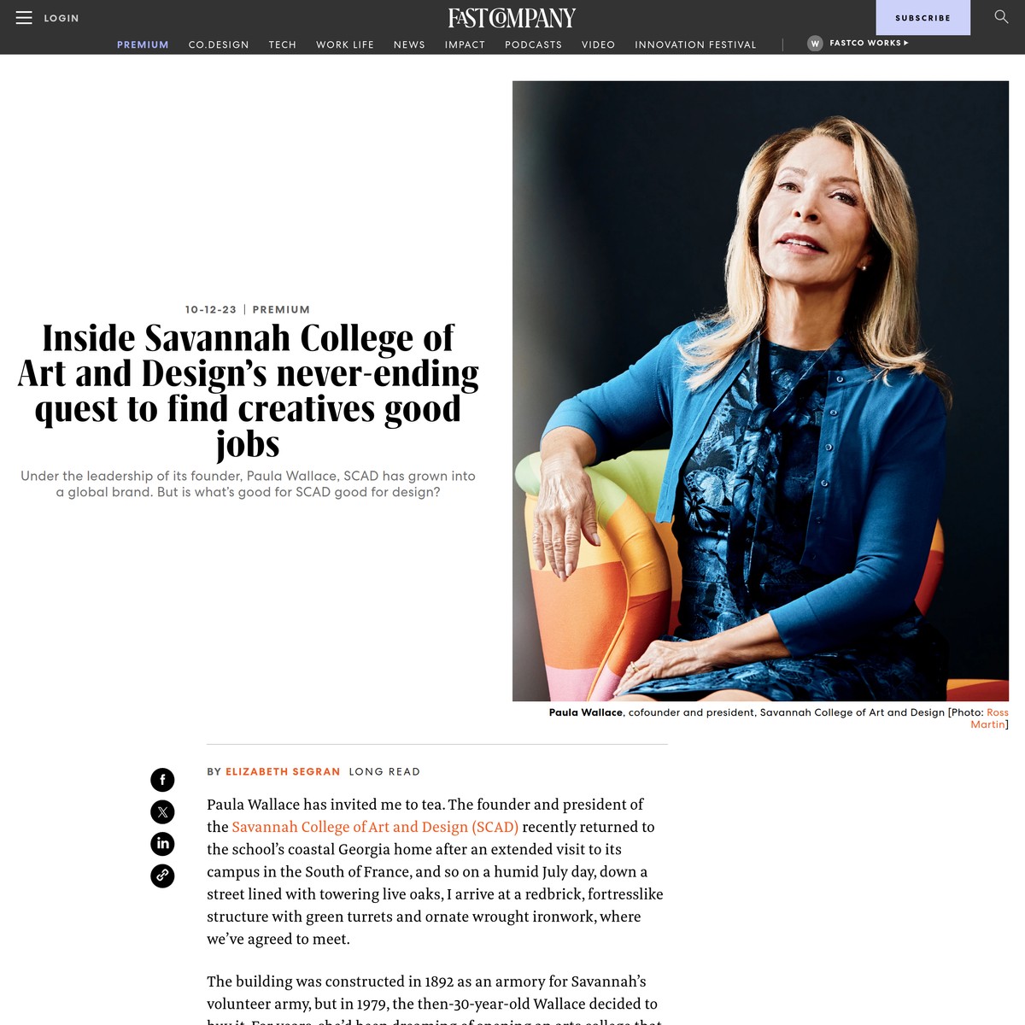Share article on Facebook

[162, 780]
